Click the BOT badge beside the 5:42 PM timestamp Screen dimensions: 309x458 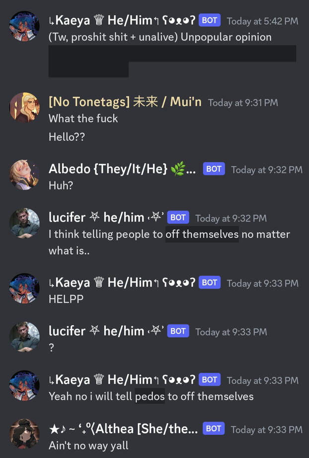click(x=210, y=20)
